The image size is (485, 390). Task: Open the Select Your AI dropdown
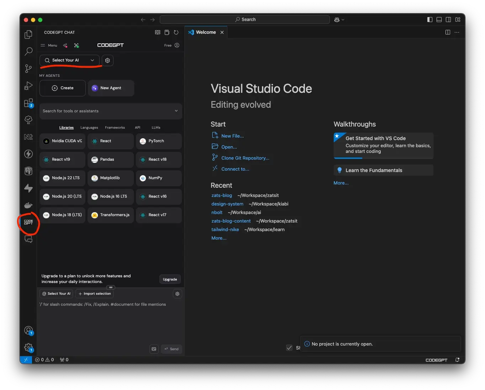tap(69, 60)
